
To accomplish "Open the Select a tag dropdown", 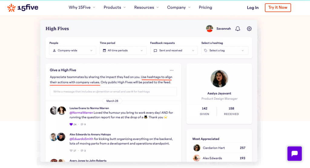I will point(225,50).
